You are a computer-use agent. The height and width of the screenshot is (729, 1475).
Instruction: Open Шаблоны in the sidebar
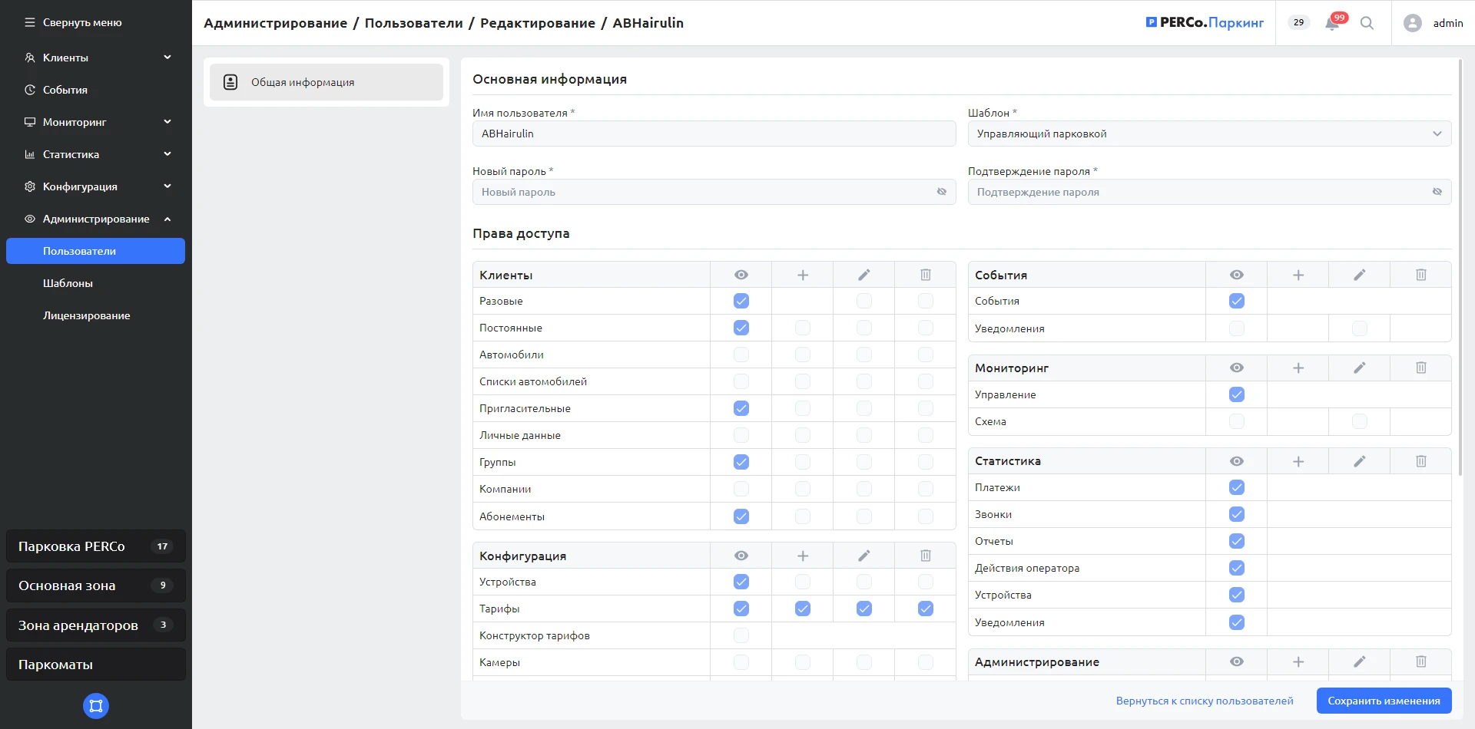68,283
